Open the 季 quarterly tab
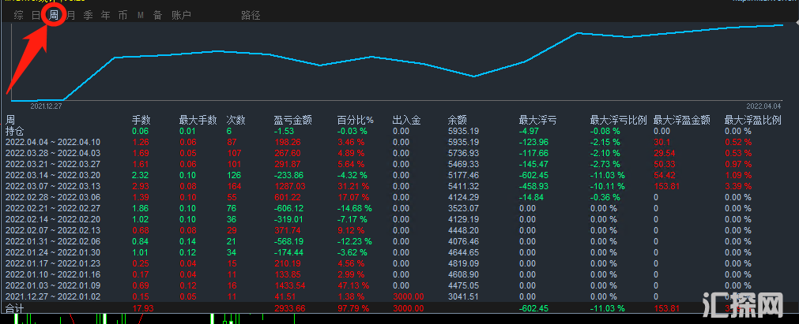The width and height of the screenshot is (799, 324). tap(89, 15)
